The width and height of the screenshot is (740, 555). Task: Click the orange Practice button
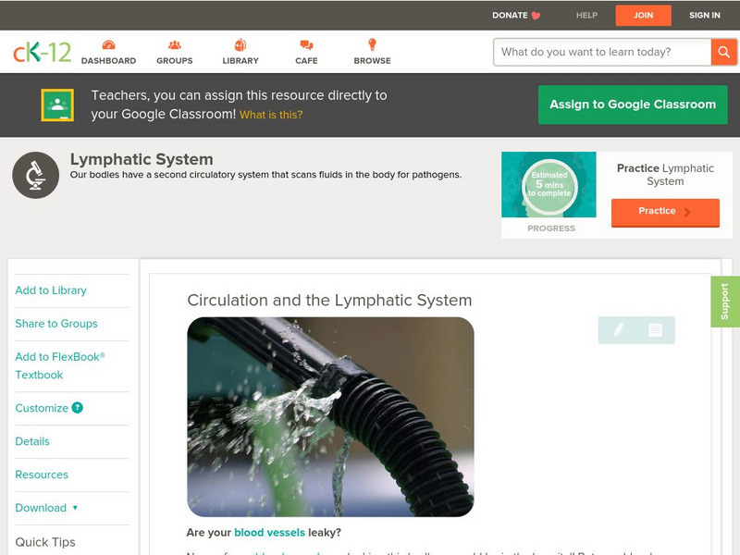pos(665,213)
